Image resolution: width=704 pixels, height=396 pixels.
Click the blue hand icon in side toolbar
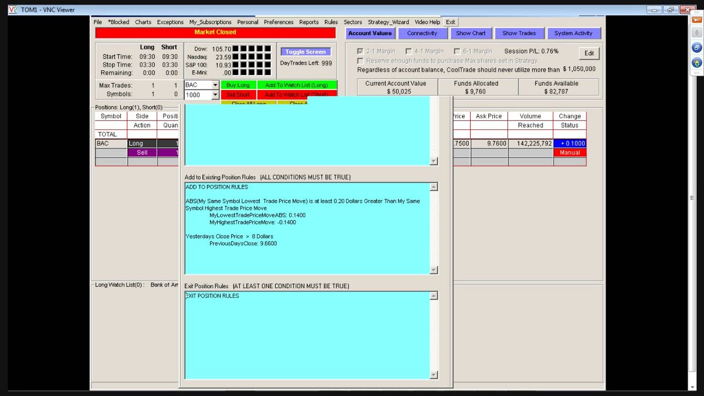click(696, 63)
